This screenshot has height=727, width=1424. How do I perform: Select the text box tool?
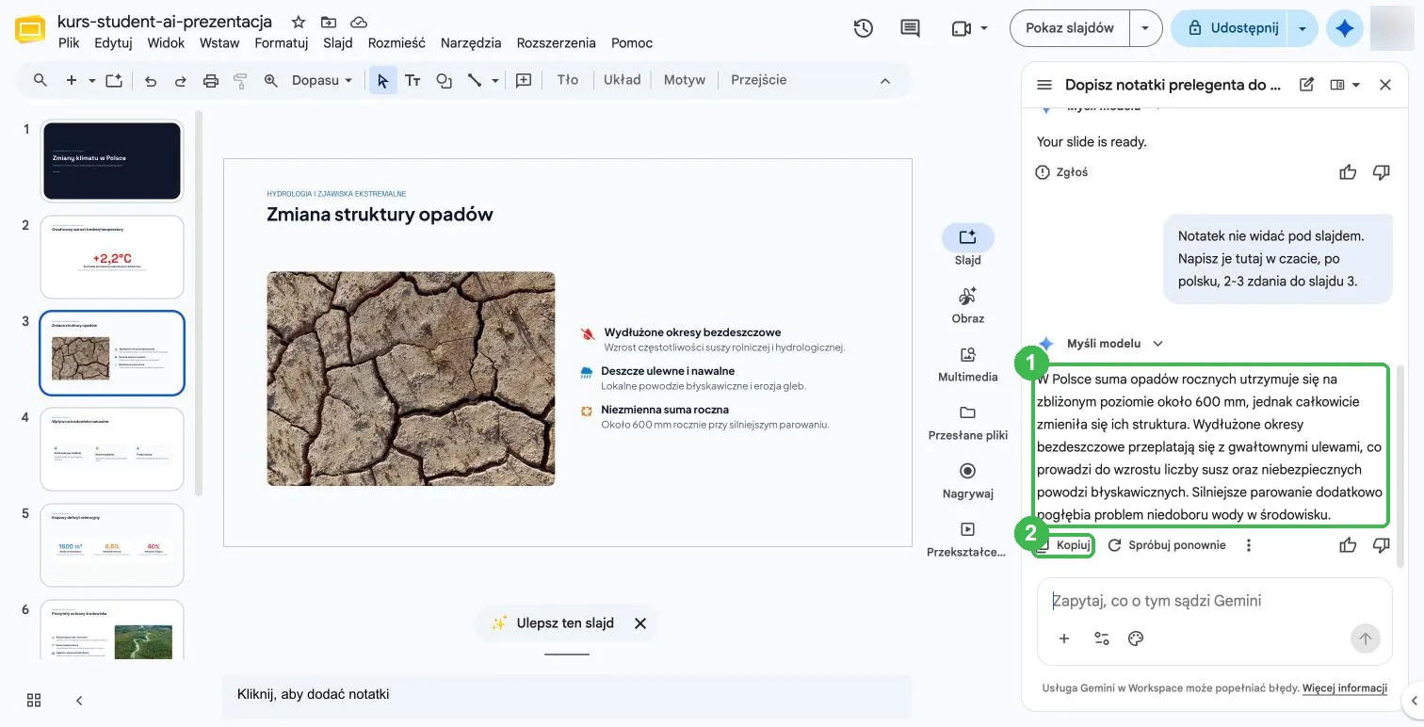413,80
